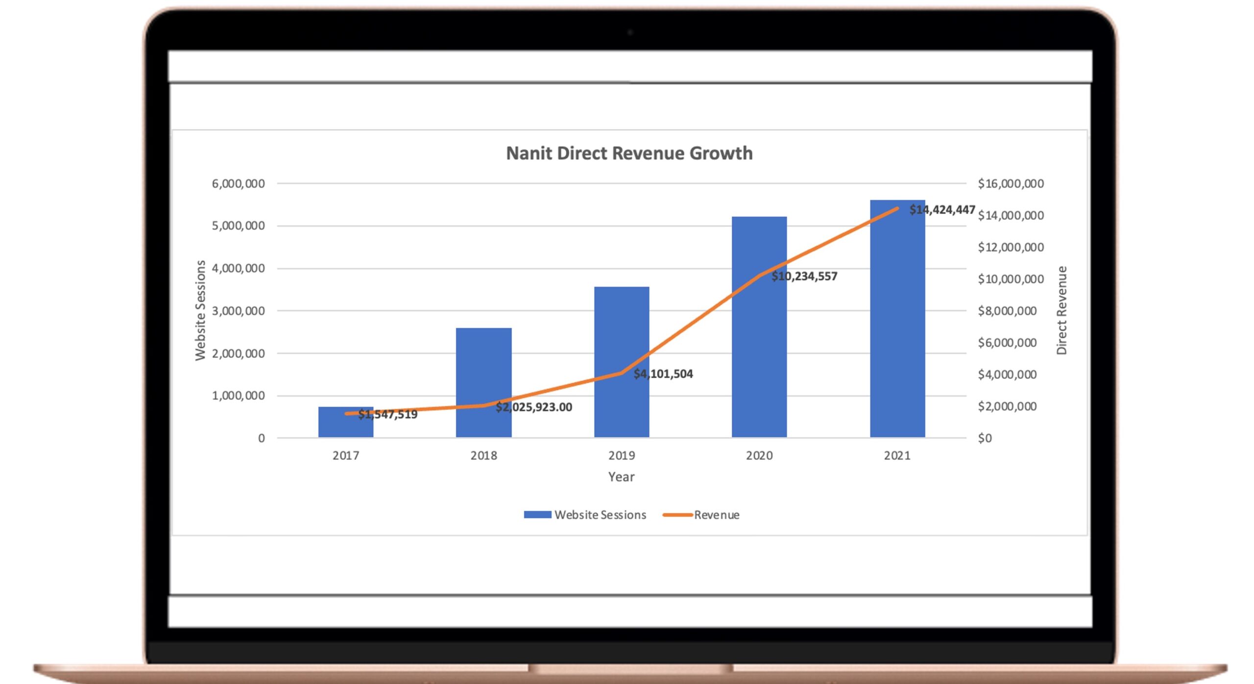Select the horizontal axis title Year
Viewport: 1254px width, 684px height.
621,477
